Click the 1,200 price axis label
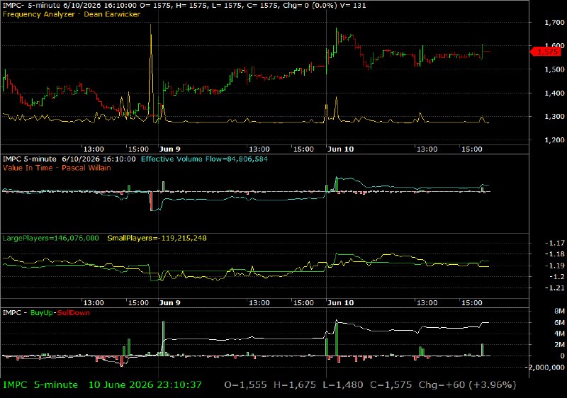The height and width of the screenshot is (398, 567). coord(554,140)
